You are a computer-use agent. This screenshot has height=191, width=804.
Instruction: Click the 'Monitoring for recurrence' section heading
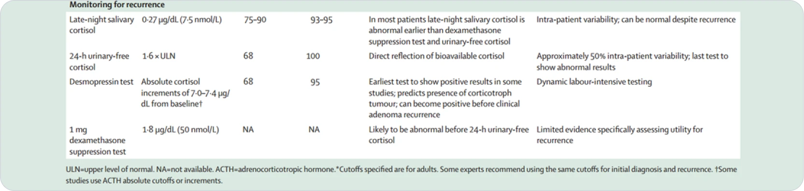[x=116, y=5]
